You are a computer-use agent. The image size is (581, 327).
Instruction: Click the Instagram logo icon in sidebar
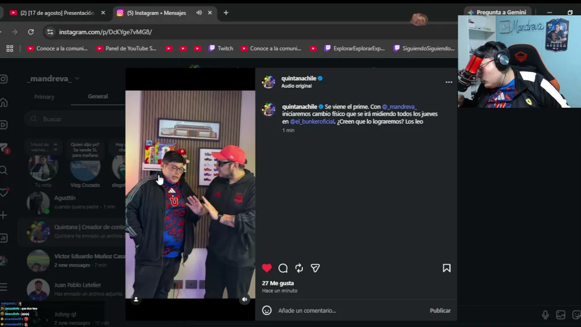pos(4,79)
